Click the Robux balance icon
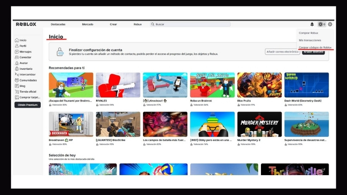Image resolution: width=347 pixels, height=195 pixels. (x=321, y=24)
